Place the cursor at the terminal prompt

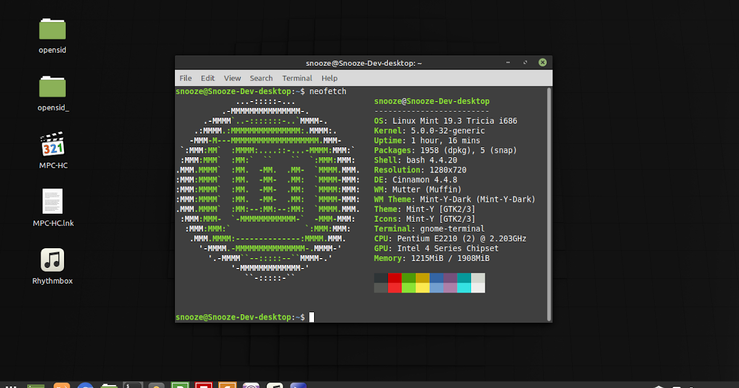click(x=311, y=317)
